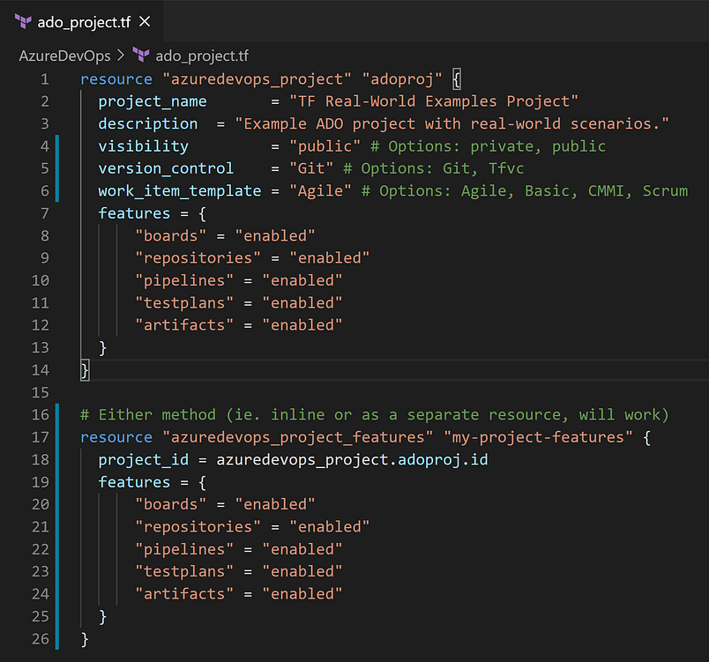Click version_control attribute on line 5

coord(166,168)
